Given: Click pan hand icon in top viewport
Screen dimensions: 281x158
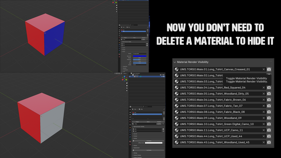Looking at the screenshot, I should 117,8.
